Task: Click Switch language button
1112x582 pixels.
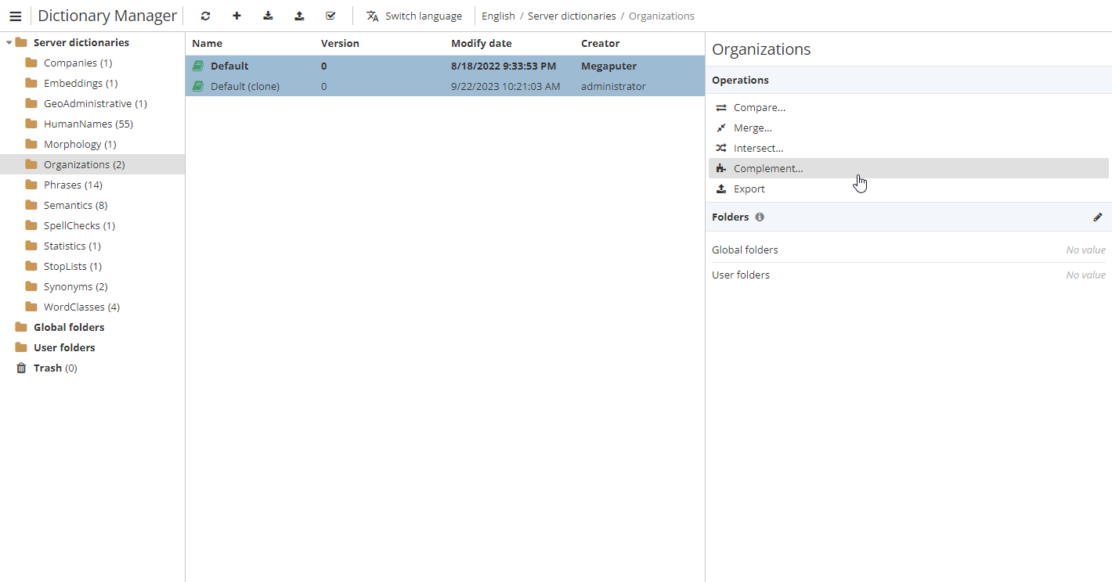Action: 414,16
